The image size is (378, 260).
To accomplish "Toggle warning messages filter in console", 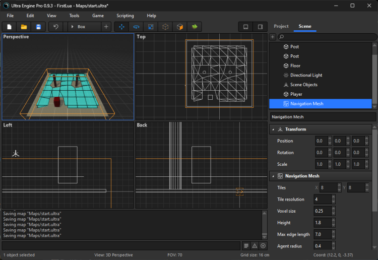I will click(255, 245).
